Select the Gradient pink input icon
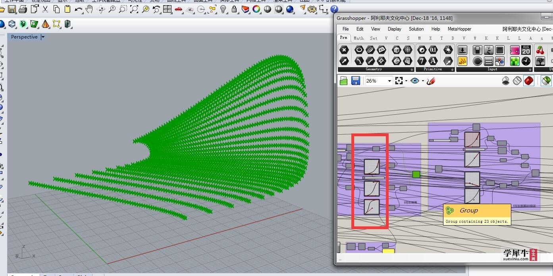553x276 pixels. click(514, 50)
